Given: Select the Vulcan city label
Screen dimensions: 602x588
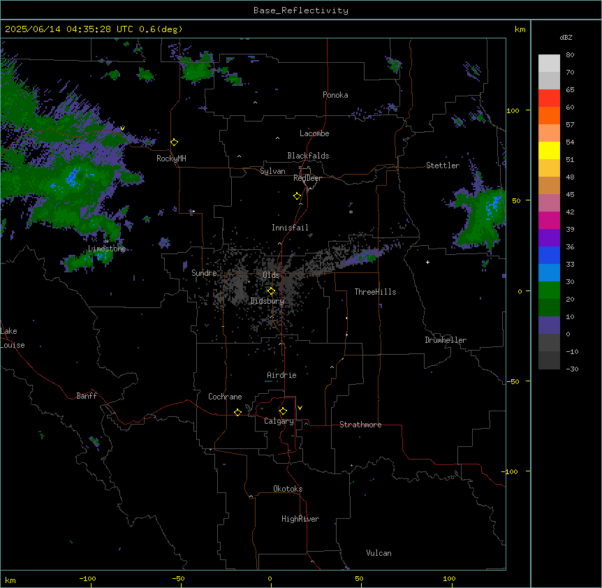Looking at the screenshot, I should point(379,553).
